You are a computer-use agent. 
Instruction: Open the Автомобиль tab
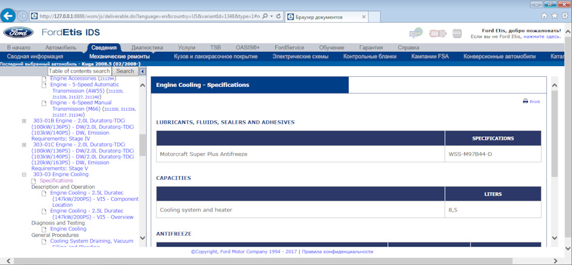pyautogui.click(x=61, y=48)
